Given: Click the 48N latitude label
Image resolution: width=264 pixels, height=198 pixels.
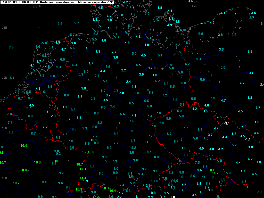Looking at the screenshot, I should point(4,178).
